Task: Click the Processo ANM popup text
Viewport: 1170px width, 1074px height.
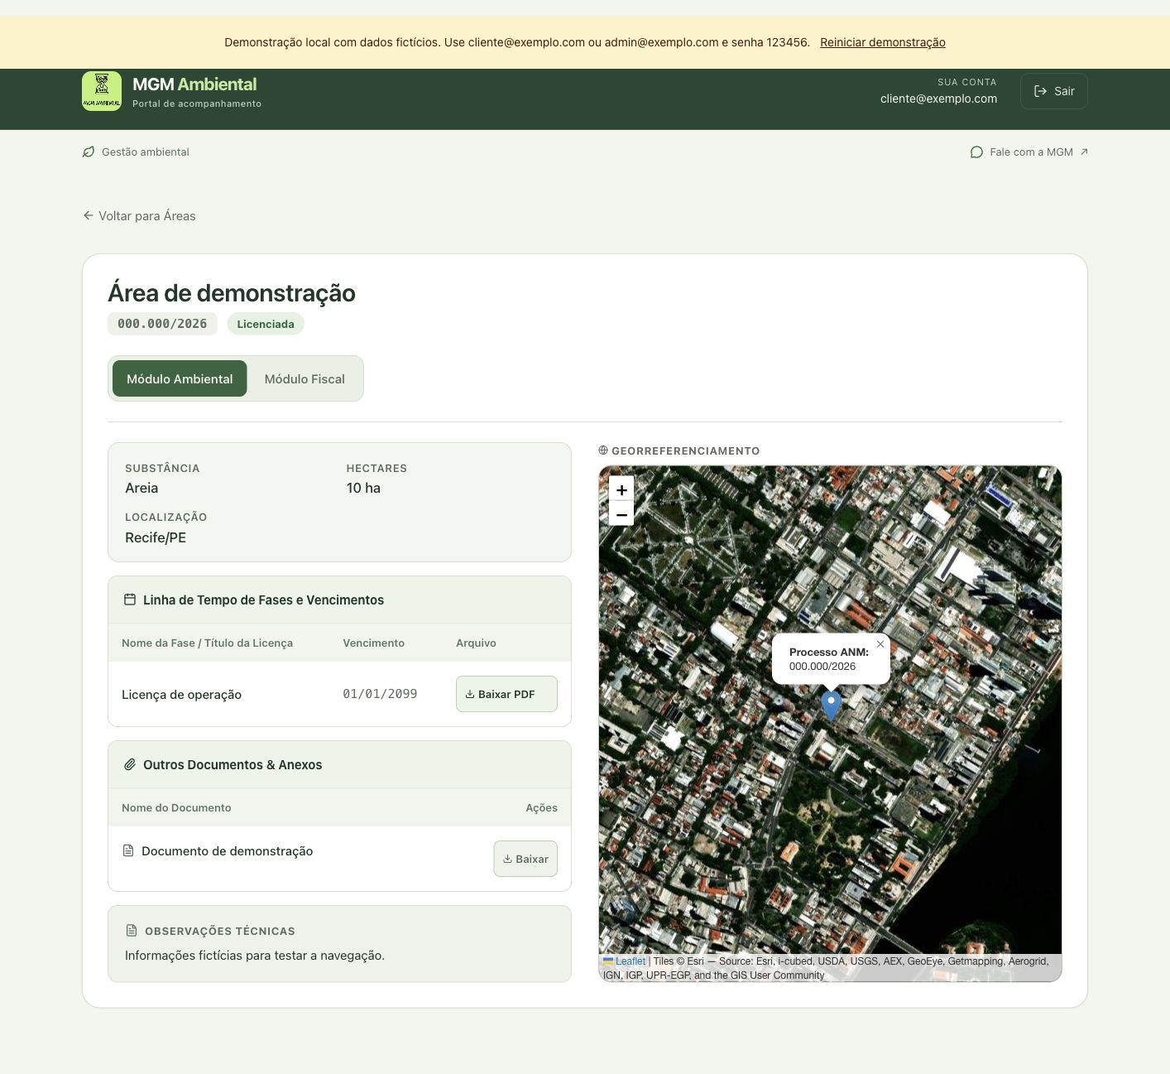Action: click(x=828, y=659)
